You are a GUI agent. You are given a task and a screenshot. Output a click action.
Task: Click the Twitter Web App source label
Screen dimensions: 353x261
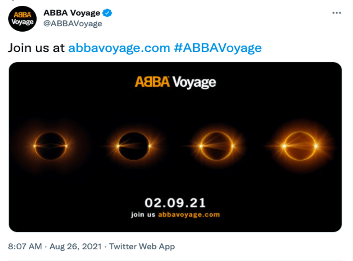(142, 247)
